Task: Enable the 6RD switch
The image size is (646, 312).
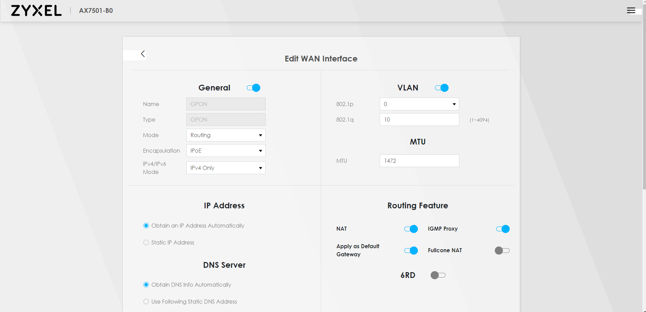Action: [438, 275]
